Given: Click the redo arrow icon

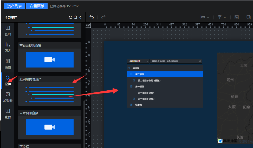Looking at the screenshot, I should 103,17.
